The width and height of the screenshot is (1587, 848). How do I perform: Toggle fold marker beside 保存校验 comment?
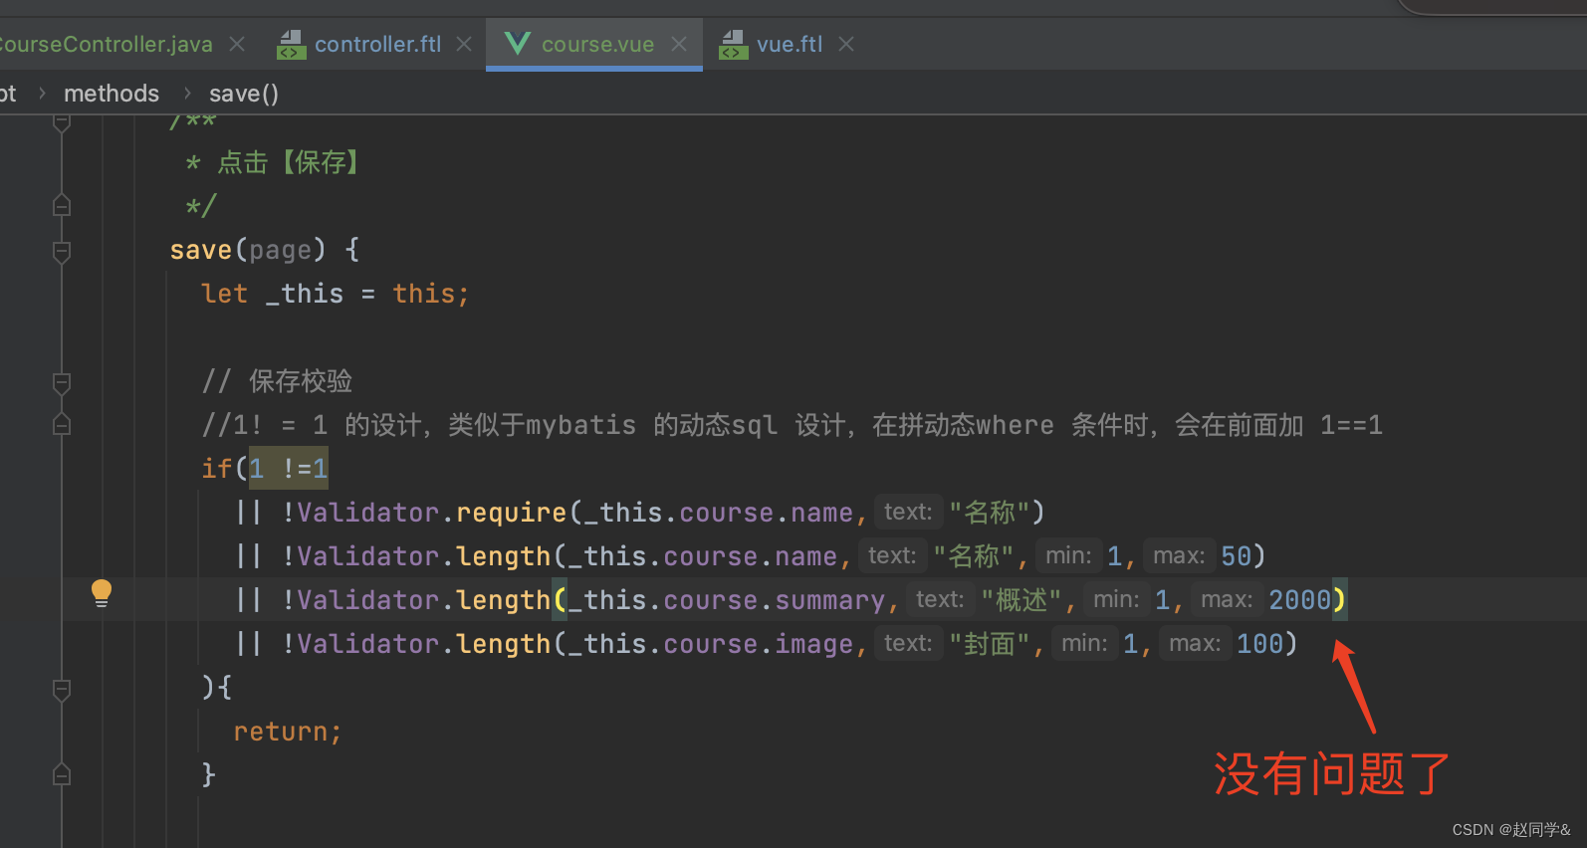point(62,382)
